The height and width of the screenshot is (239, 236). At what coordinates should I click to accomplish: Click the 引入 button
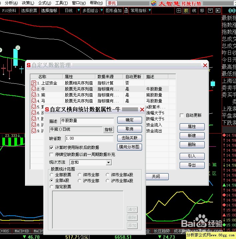192,156
